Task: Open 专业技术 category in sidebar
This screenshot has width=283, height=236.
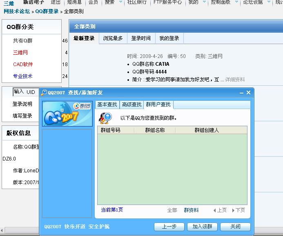Action: [23, 76]
